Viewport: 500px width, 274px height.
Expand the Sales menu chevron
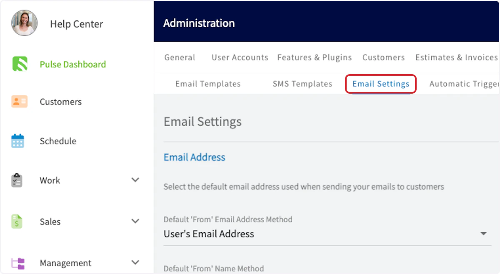point(135,221)
